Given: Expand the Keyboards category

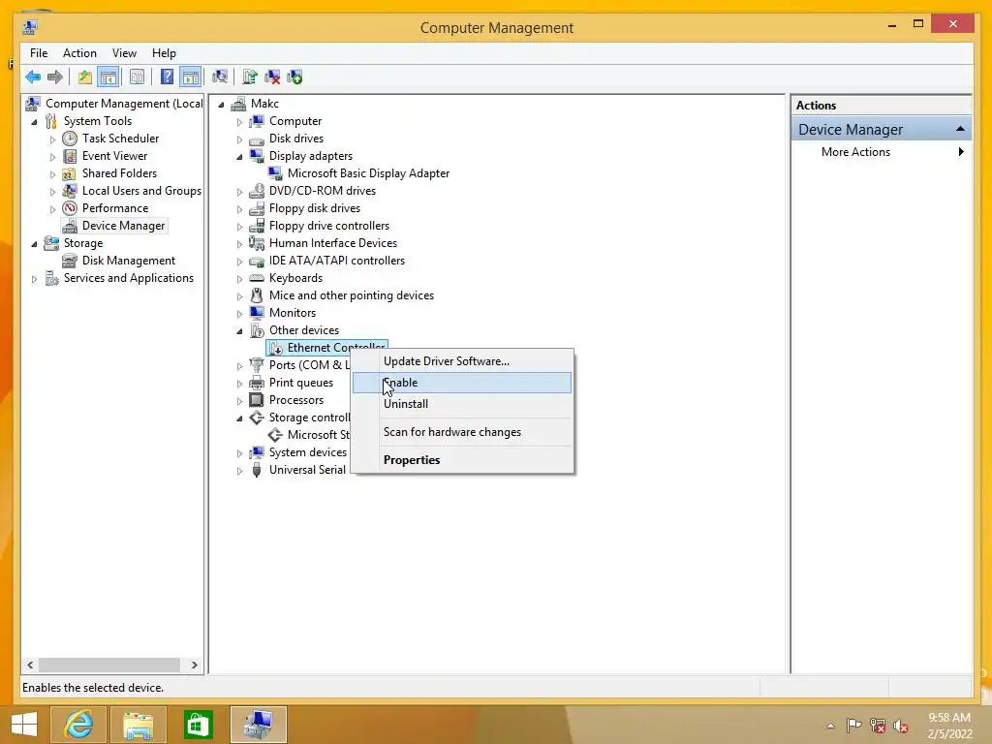Looking at the screenshot, I should pyautogui.click(x=240, y=278).
